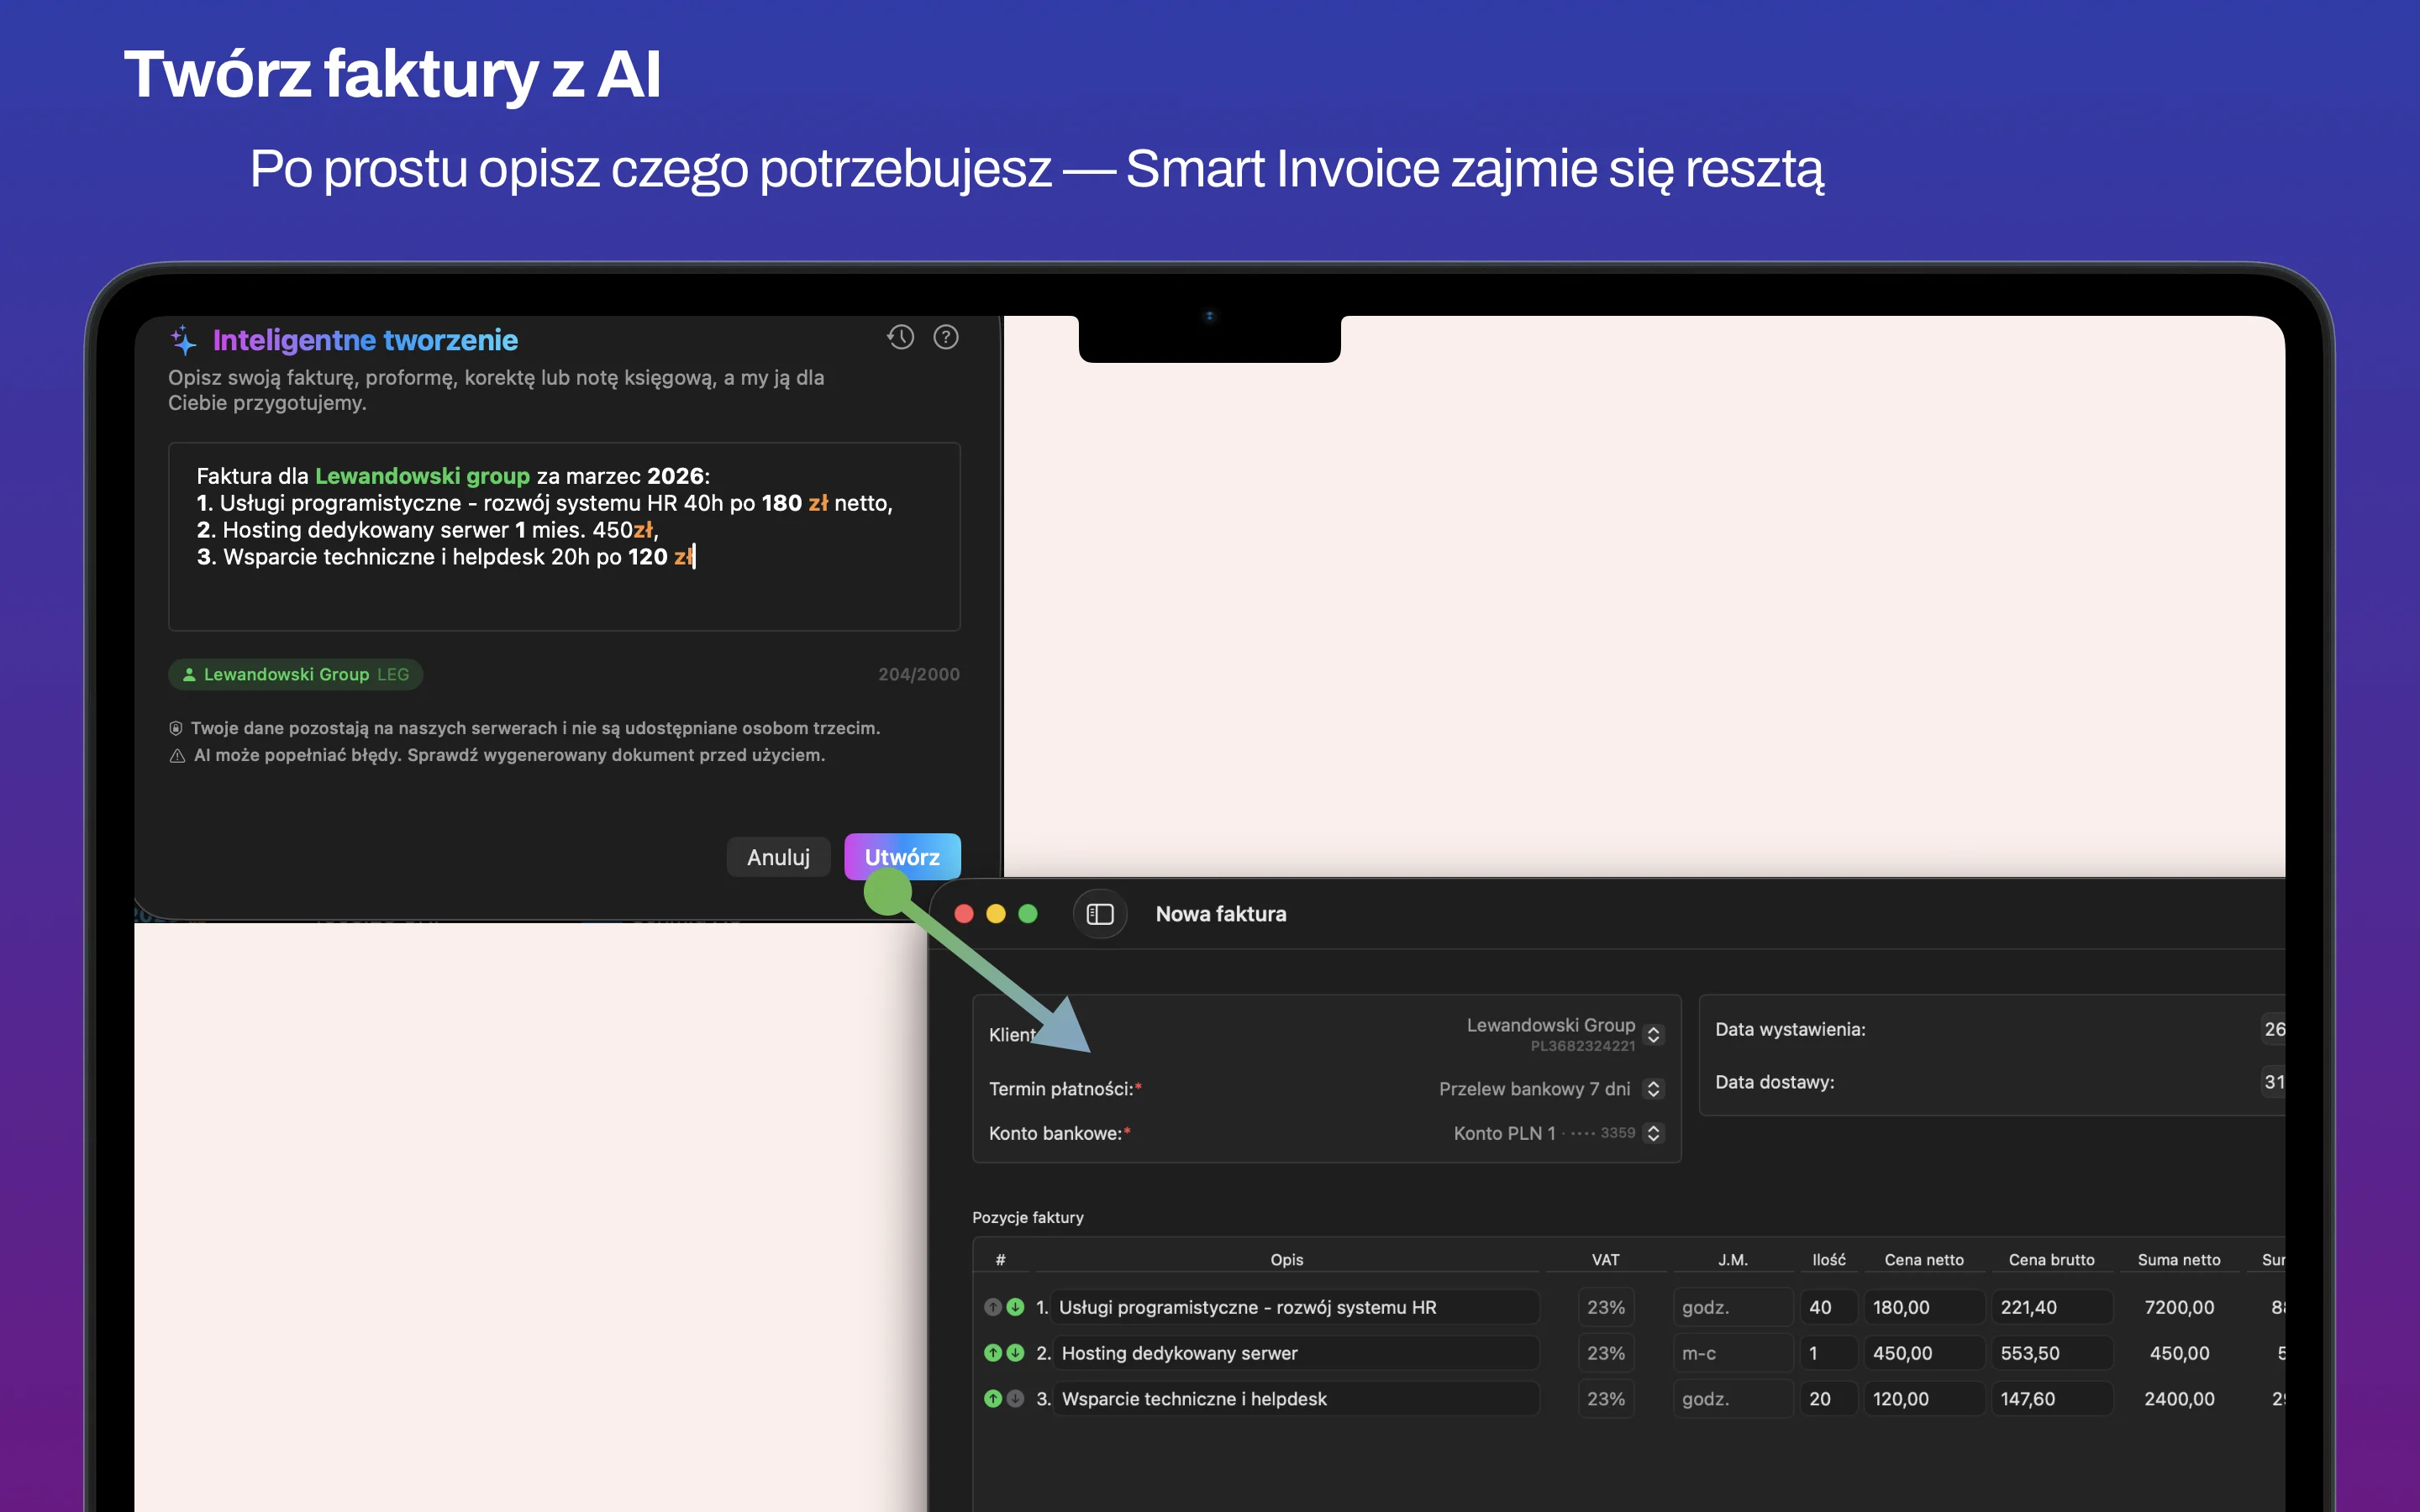Click the 'Pozycje faktury' section label
Image resolution: width=2420 pixels, height=1512 pixels.
point(1028,1217)
